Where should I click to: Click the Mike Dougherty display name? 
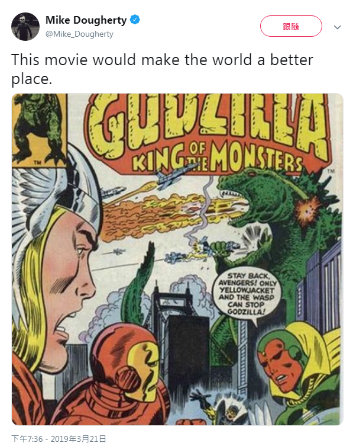tap(86, 20)
